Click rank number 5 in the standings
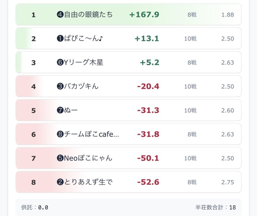Image resolution: width=257 pixels, height=216 pixels. click(34, 111)
